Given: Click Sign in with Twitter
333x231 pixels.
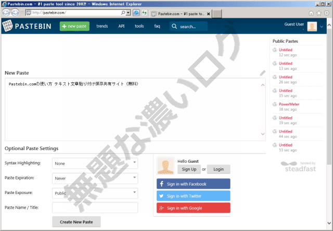Looking at the screenshot, I should click(x=194, y=196).
